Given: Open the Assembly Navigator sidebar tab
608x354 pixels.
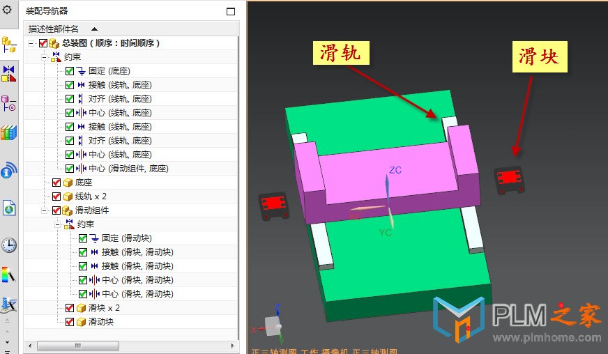Looking at the screenshot, I should 8,44.
